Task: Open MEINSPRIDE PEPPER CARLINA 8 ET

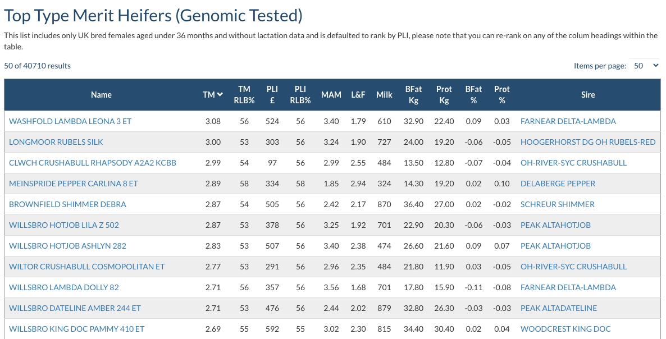Action: coord(74,184)
